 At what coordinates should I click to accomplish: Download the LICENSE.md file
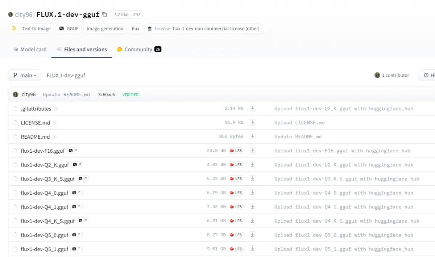pos(253,123)
